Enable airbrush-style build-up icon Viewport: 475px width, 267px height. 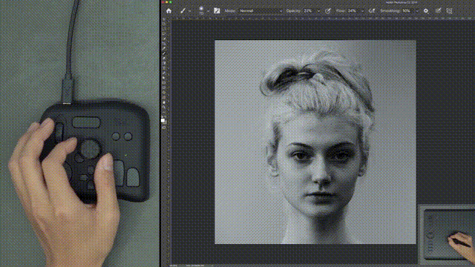click(x=372, y=11)
